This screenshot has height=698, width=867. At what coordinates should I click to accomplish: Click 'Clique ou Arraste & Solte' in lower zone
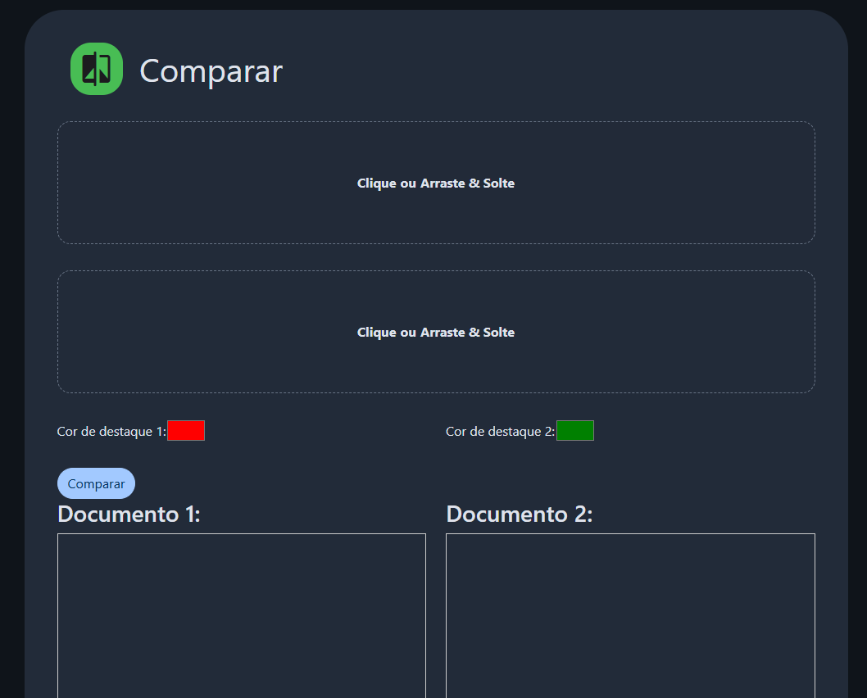436,333
